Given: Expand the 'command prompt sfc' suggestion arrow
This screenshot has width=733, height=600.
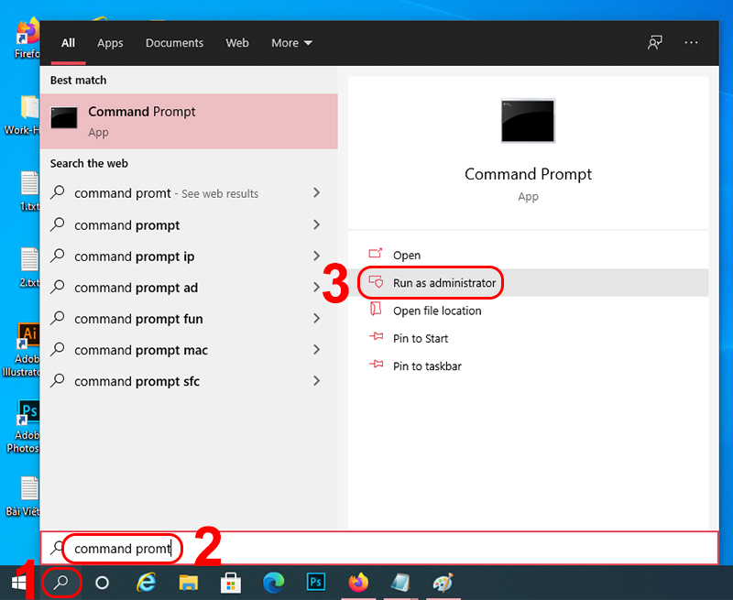Looking at the screenshot, I should (316, 381).
